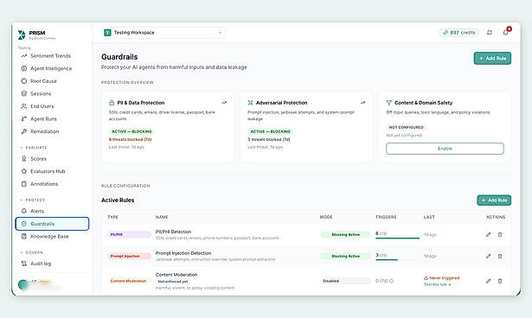The image size is (532, 318).
Task: Click ACTIVE — BLOCKING badge on Adversarial card
Action: coord(271,131)
